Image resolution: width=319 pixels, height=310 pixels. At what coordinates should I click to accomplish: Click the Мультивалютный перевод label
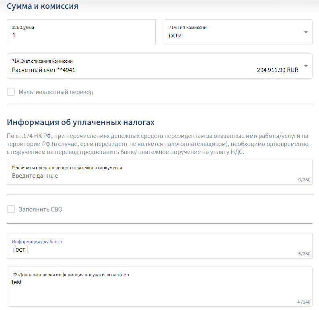coord(56,92)
